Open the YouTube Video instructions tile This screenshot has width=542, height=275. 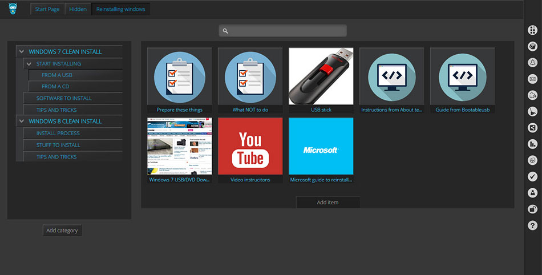pos(250,151)
